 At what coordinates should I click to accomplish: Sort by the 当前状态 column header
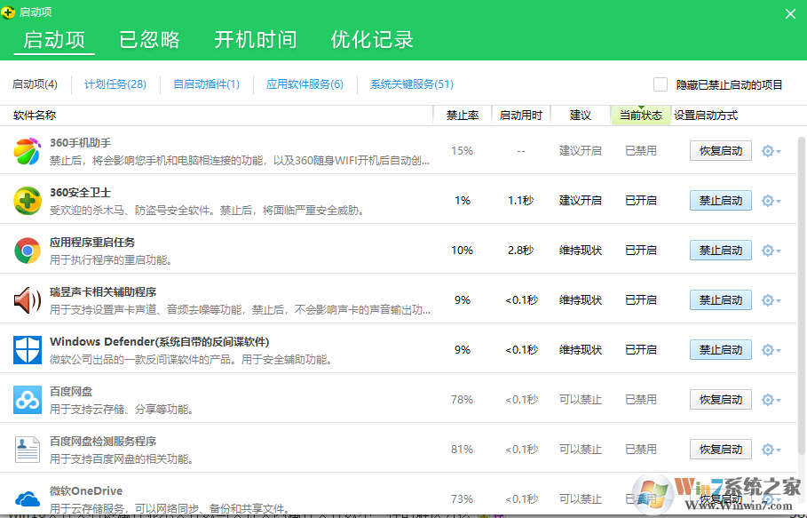pos(640,116)
